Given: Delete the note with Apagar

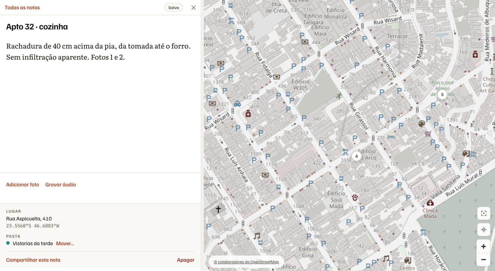Looking at the screenshot, I should click(x=186, y=260).
